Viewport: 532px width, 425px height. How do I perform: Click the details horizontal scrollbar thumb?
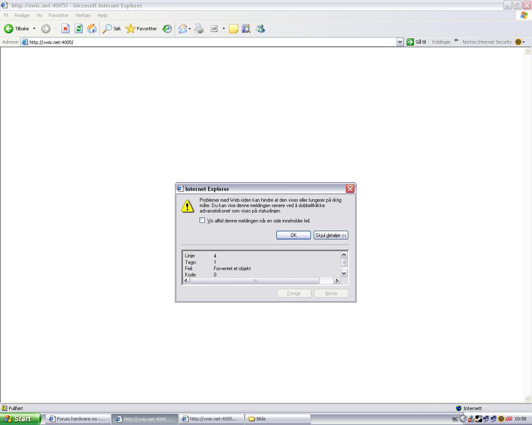point(255,281)
